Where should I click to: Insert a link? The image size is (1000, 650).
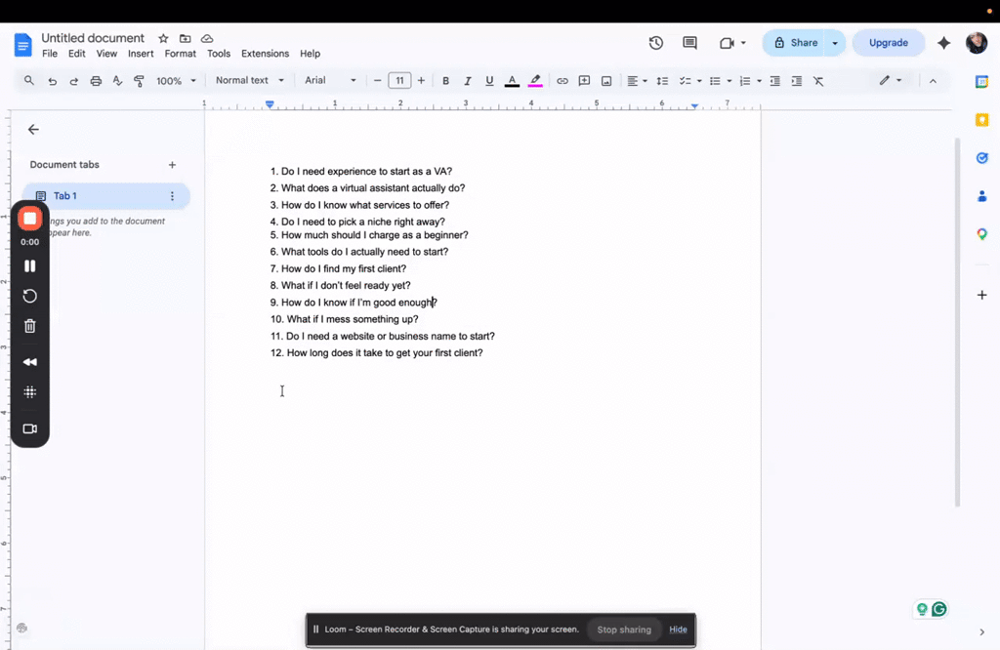562,81
